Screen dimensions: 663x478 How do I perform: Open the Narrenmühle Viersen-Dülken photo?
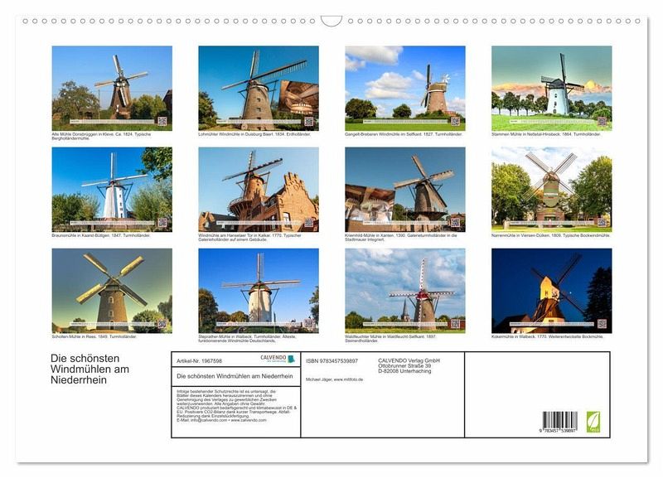(x=551, y=190)
